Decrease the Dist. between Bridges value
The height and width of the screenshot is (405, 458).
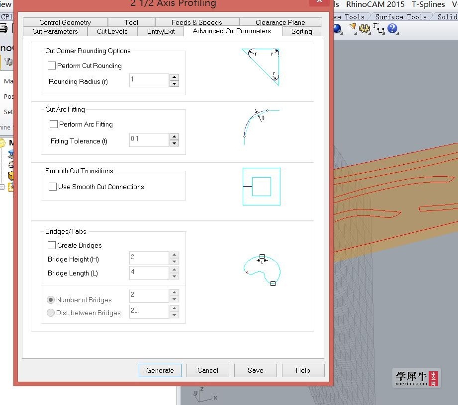[175, 315]
